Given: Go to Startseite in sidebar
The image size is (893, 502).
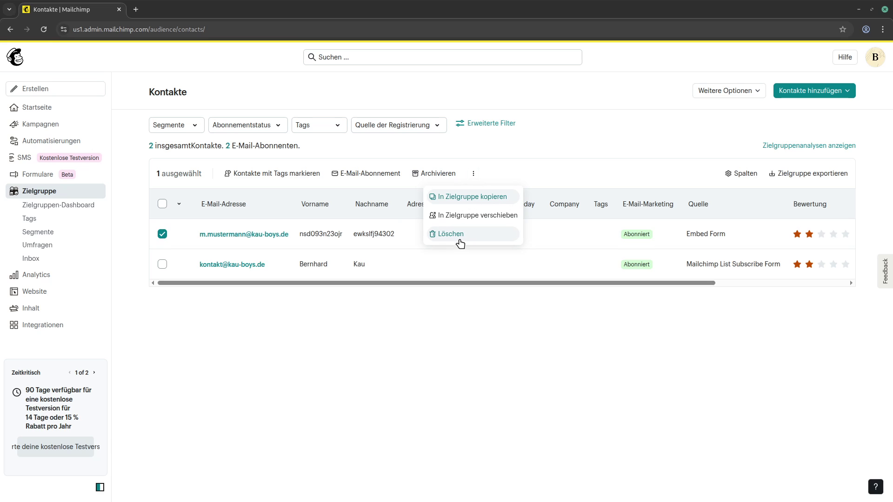Looking at the screenshot, I should tap(37, 107).
